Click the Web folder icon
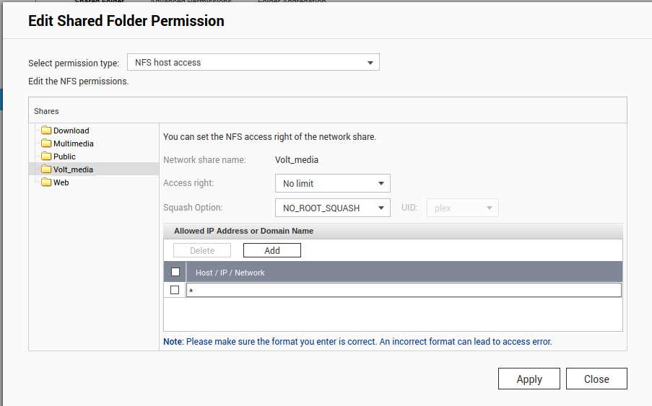This screenshot has height=406, width=652. click(46, 182)
